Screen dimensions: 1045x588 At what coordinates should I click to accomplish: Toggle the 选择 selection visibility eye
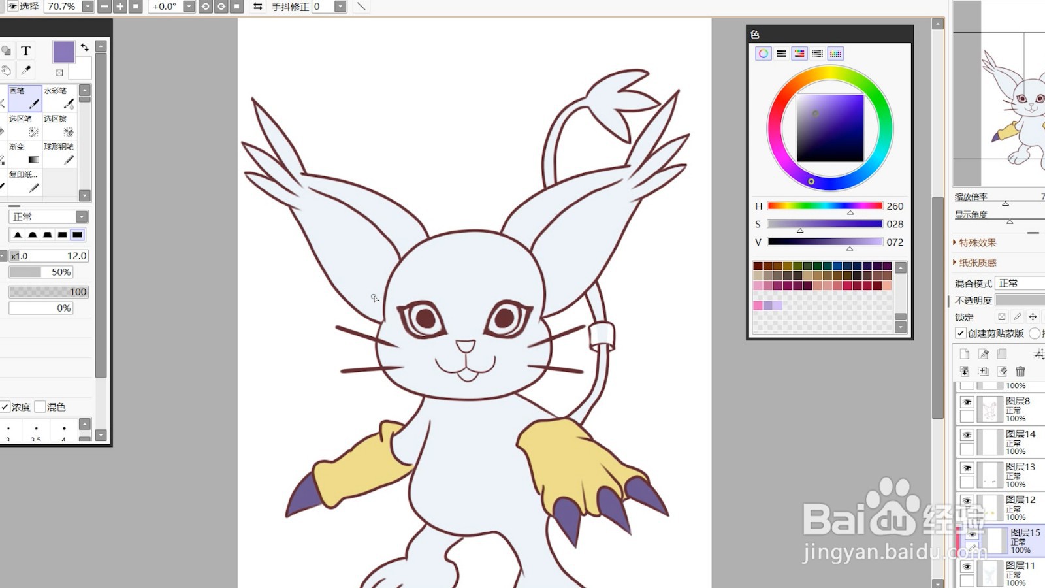(12, 7)
